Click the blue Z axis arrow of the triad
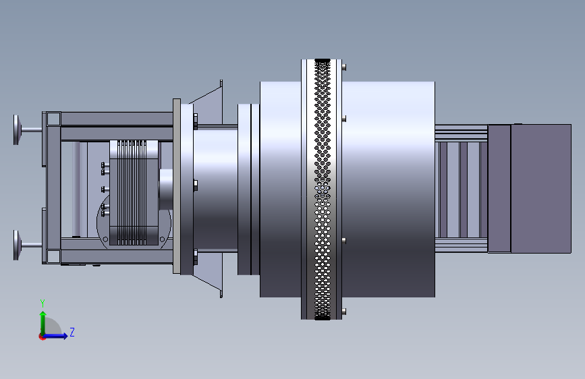 click(x=56, y=336)
